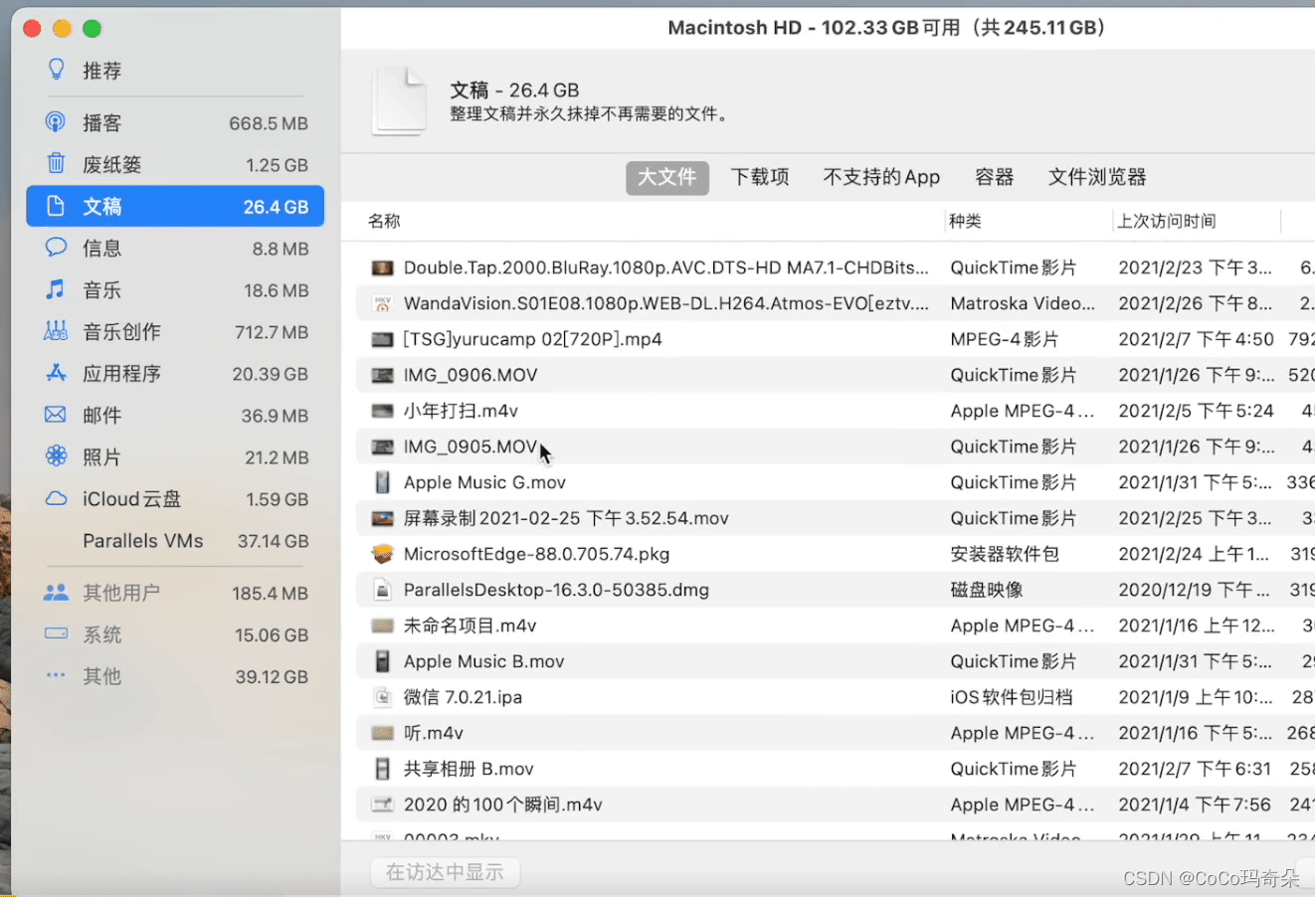Viewport: 1315px width, 897px height.
Task: Click the red close window button
Action: tap(32, 28)
